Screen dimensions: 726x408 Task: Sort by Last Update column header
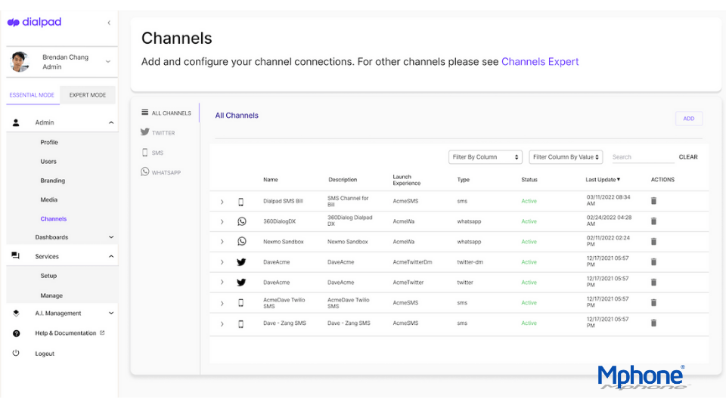point(603,180)
